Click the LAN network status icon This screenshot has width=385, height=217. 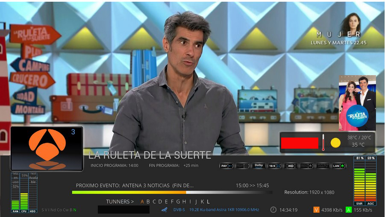[x=338, y=166]
